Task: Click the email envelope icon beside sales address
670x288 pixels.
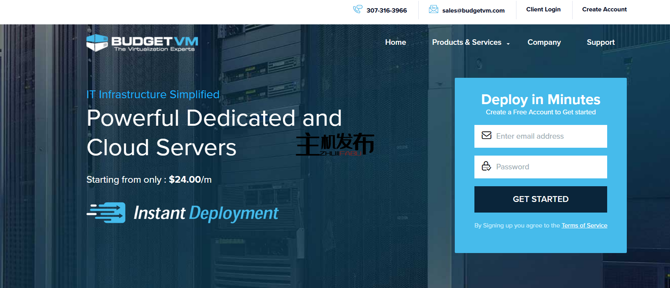Action: tap(433, 9)
